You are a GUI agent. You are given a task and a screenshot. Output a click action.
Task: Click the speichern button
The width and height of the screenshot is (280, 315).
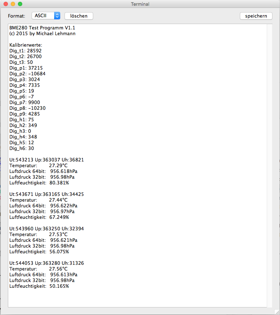(256, 16)
